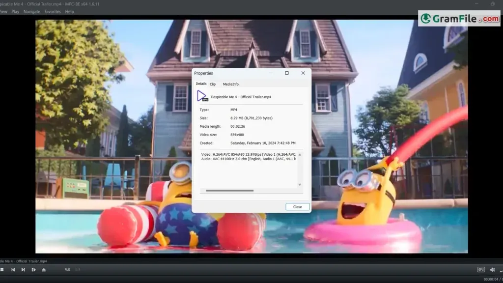This screenshot has height=283, width=503.
Task: Click the elapsed time 00:00:04 display
Action: (x=491, y=280)
